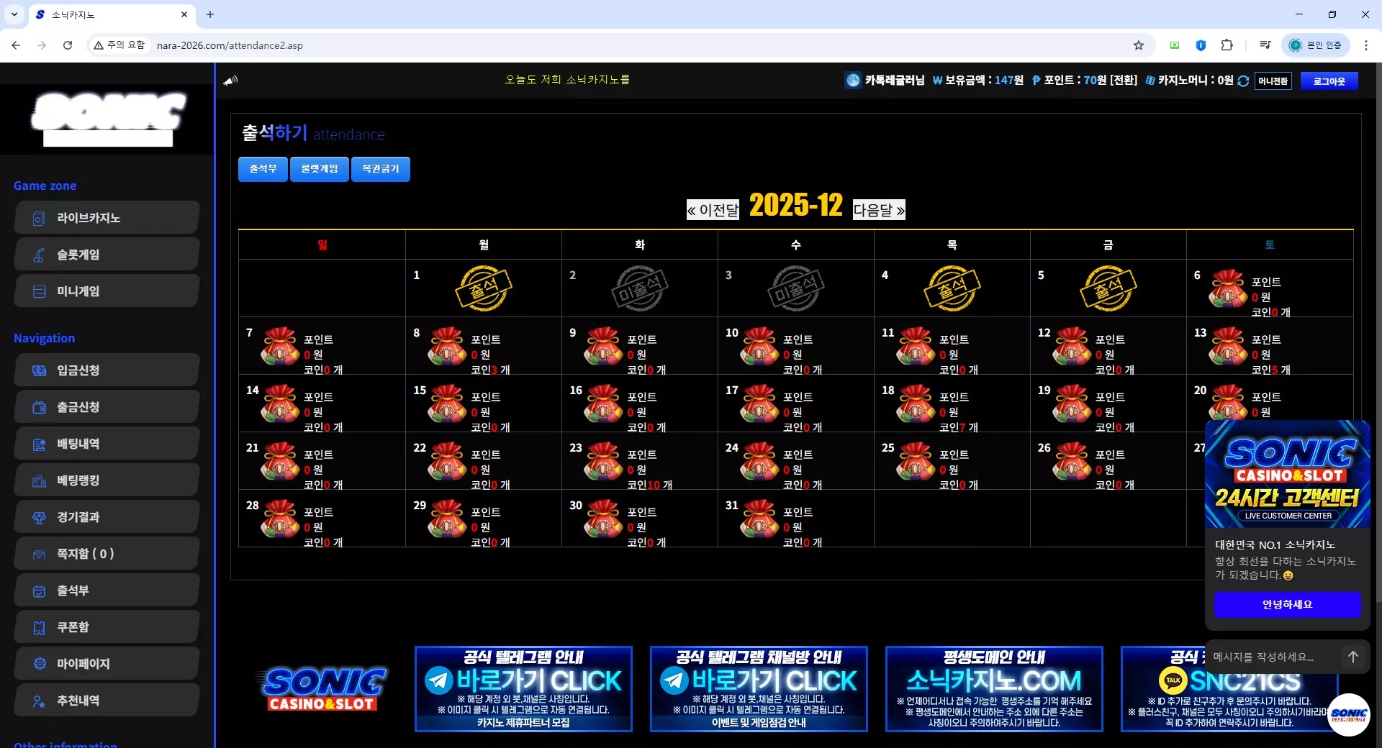The width and height of the screenshot is (1382, 748).
Task: Click the 출석 stamp on day 4
Action: [952, 288]
